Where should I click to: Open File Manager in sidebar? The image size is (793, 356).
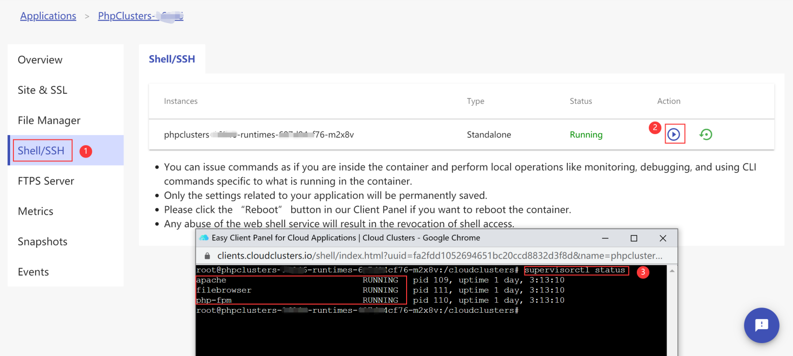pos(66,120)
